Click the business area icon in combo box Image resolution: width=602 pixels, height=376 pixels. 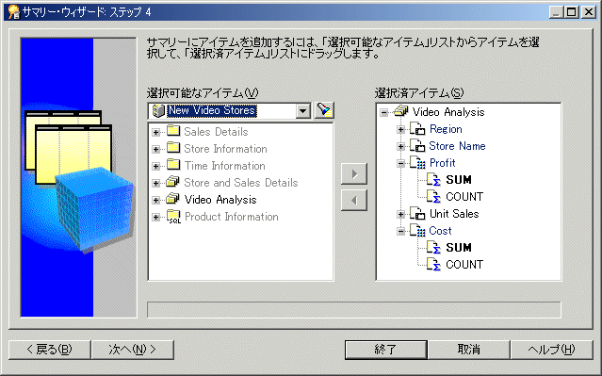(x=158, y=110)
